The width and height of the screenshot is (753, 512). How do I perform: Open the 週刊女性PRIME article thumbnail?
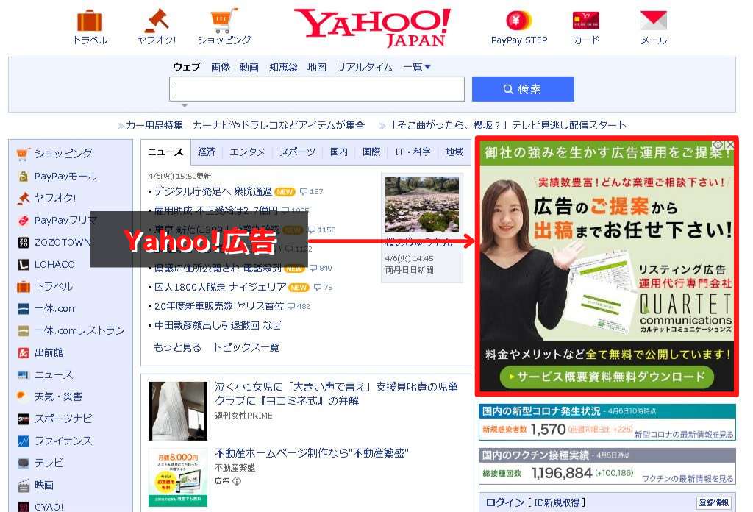click(x=178, y=411)
